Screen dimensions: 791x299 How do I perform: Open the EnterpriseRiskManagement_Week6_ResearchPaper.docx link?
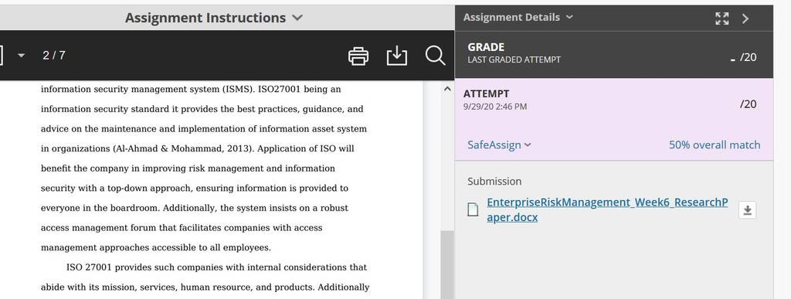607,209
